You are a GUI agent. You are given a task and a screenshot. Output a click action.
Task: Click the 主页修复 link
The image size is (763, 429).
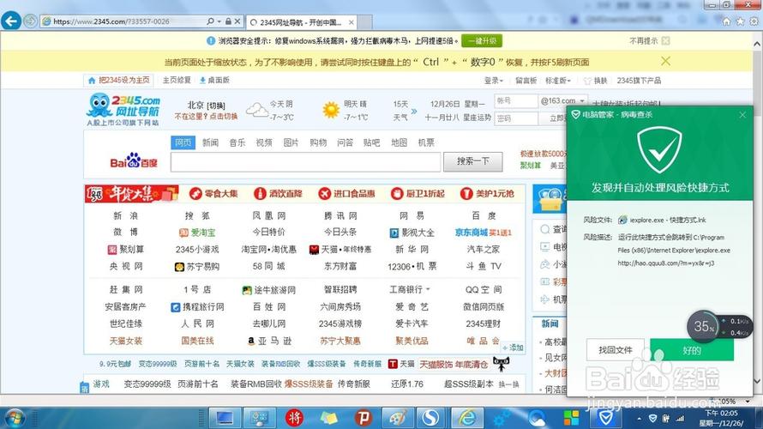(x=177, y=81)
